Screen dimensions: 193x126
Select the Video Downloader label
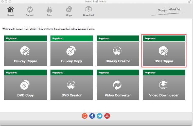click(164, 95)
